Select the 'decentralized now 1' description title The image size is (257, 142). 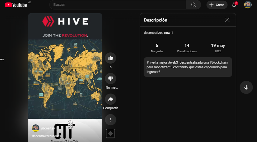[158, 33]
